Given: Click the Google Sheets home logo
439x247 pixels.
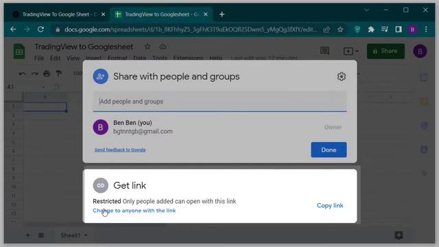Looking at the screenshot, I should [x=19, y=51].
